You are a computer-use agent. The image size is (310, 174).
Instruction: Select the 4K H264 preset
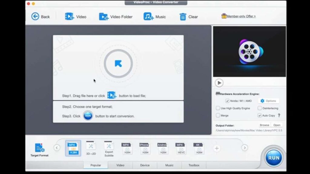pyautogui.click(x=199, y=148)
